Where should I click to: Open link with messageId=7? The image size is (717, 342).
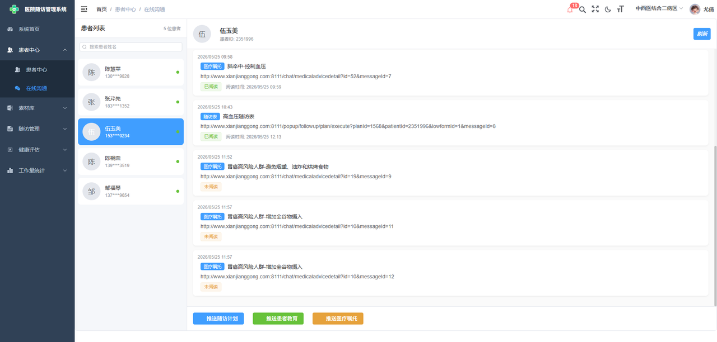[x=296, y=76]
